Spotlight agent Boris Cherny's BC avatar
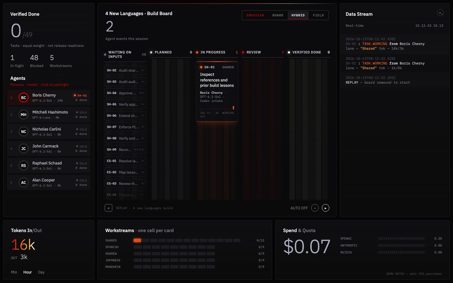The width and height of the screenshot is (453, 283). 24,97
